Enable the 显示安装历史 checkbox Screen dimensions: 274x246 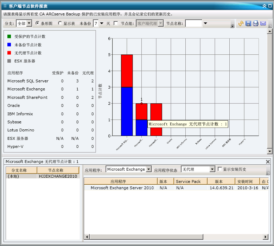coord(220,169)
